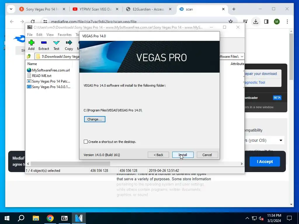Click Chrome reload page icon
Viewport: 299px width, 224px height.
[x=33, y=22]
